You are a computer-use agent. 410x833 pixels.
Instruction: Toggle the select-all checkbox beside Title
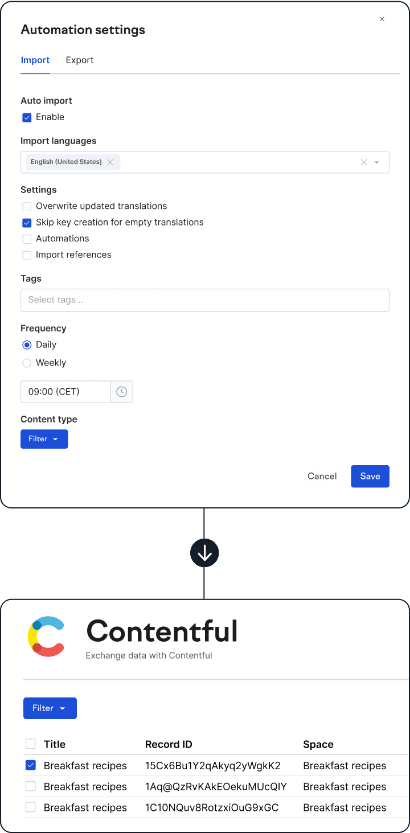(x=31, y=744)
